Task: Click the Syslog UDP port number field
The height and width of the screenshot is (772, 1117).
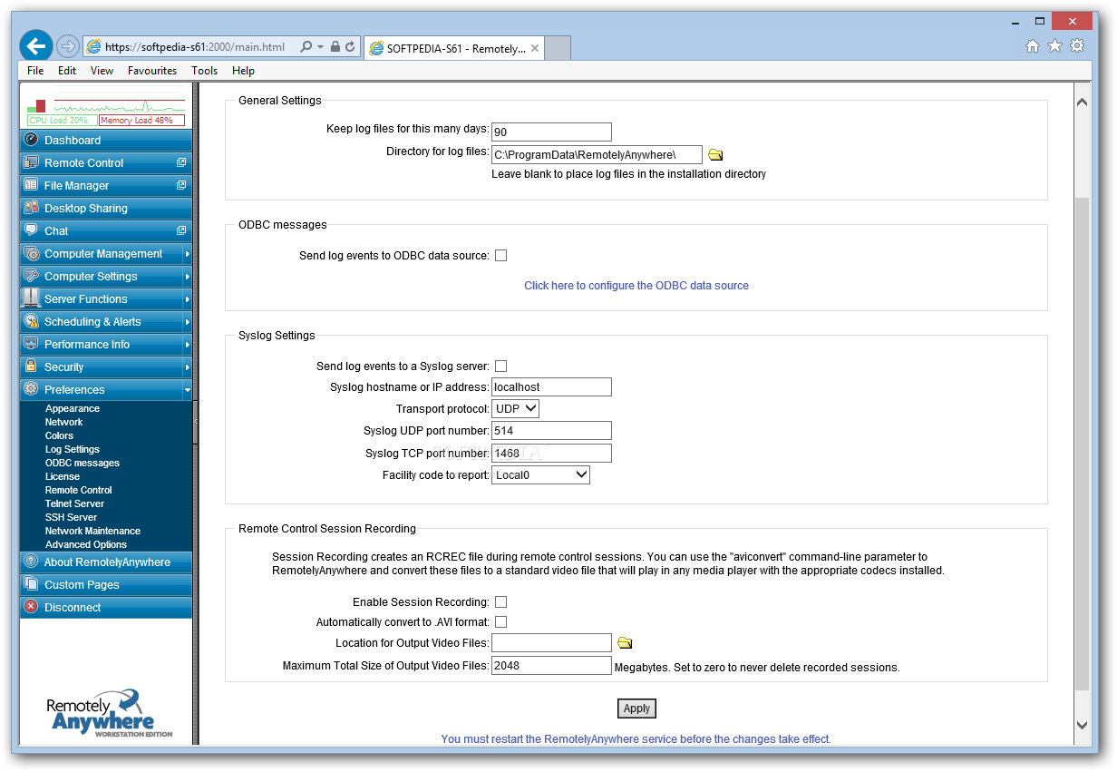Action: tap(552, 431)
